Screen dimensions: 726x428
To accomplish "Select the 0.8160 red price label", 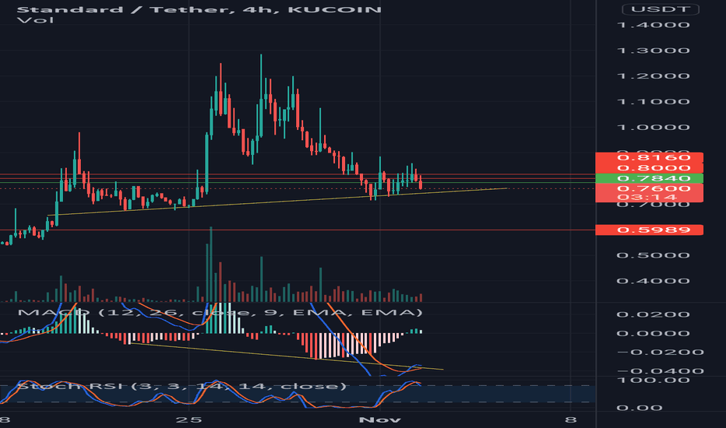I will click(x=649, y=157).
